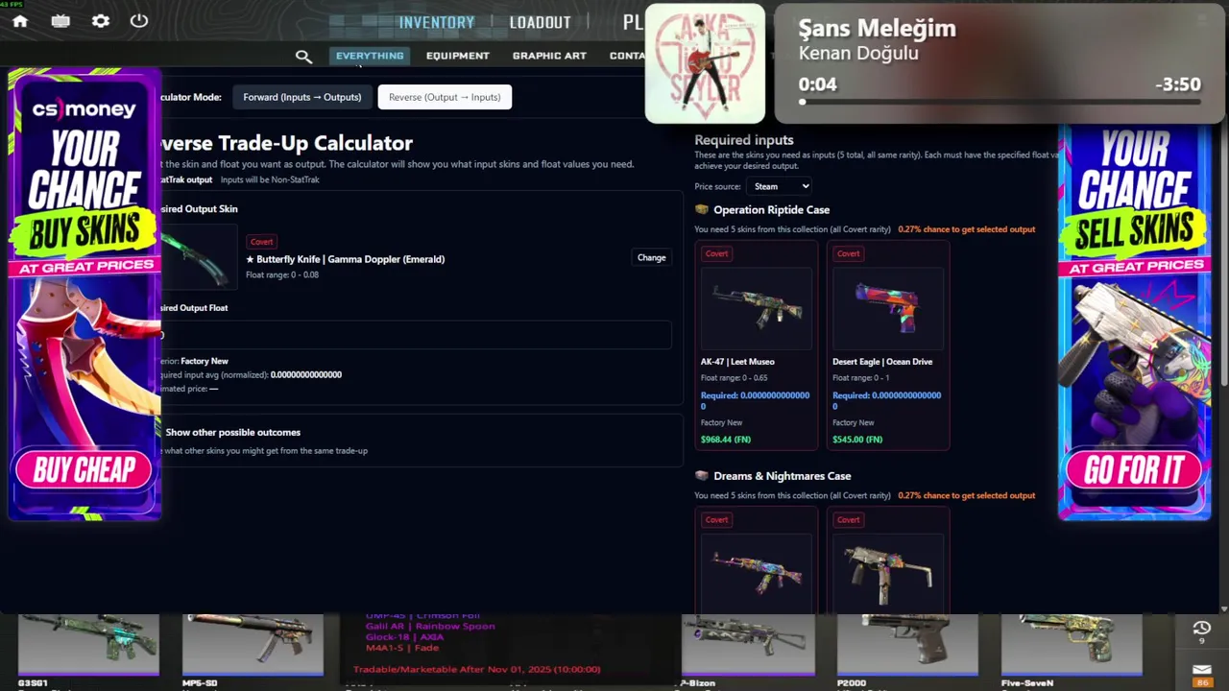The width and height of the screenshot is (1229, 691).
Task: Seek the music playback progress bar
Action: [x=1000, y=102]
